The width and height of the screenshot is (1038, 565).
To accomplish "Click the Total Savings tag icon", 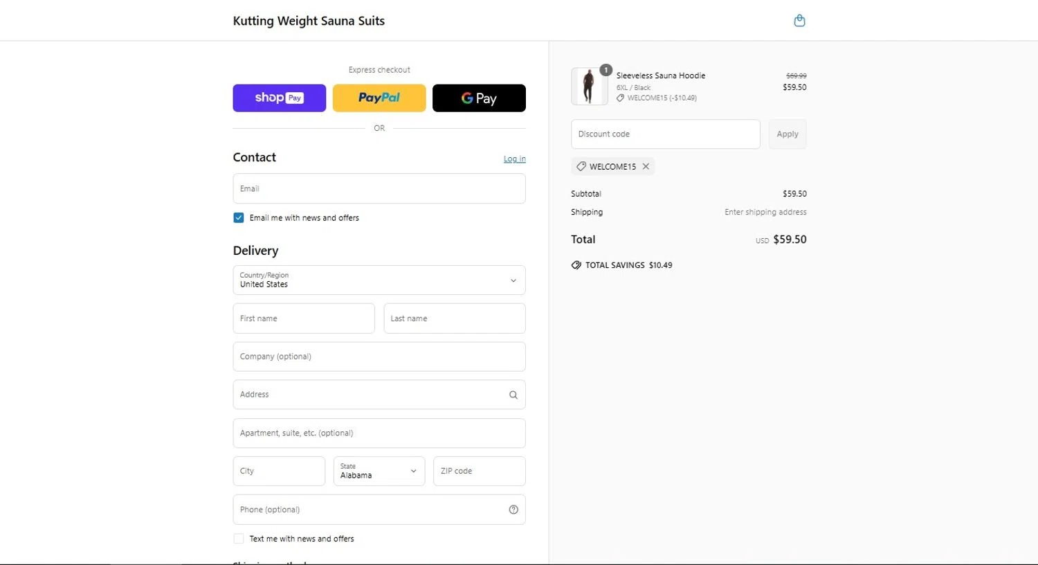I will tap(576, 265).
